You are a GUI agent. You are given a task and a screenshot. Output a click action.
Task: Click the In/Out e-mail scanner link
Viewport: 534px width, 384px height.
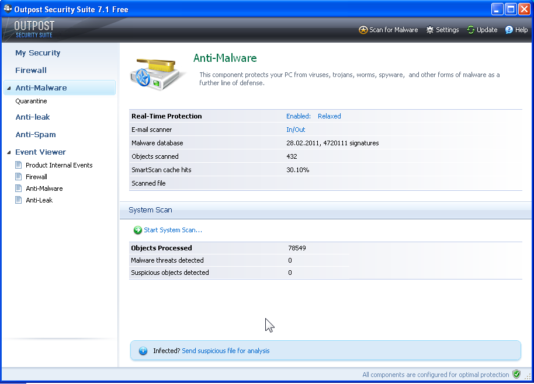pyautogui.click(x=296, y=130)
